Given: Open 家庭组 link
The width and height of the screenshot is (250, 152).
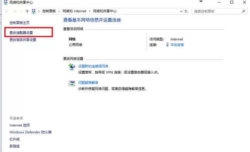Looking at the screenshot, I should click(15, 146).
